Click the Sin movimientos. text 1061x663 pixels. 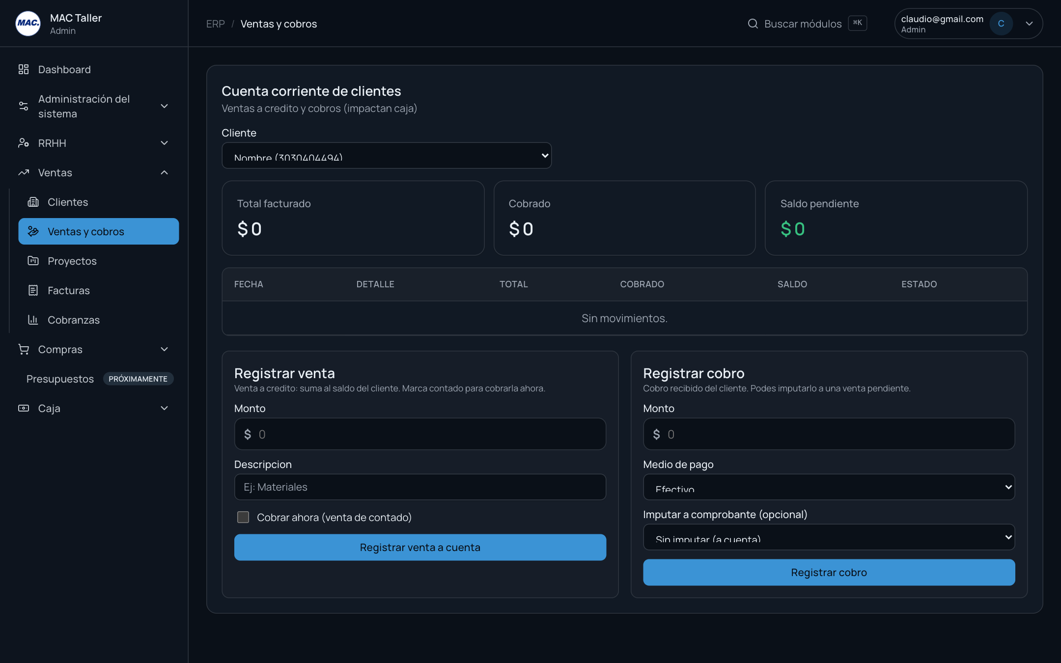[624, 318]
